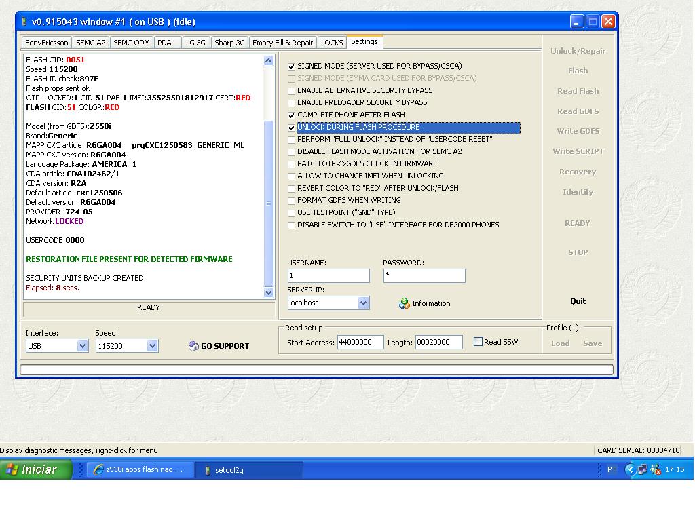Image resolution: width=695 pixels, height=521 pixels.
Task: Check ALLOW TO CHANGE IMEI WHEN UNLOCKING
Action: click(291, 176)
